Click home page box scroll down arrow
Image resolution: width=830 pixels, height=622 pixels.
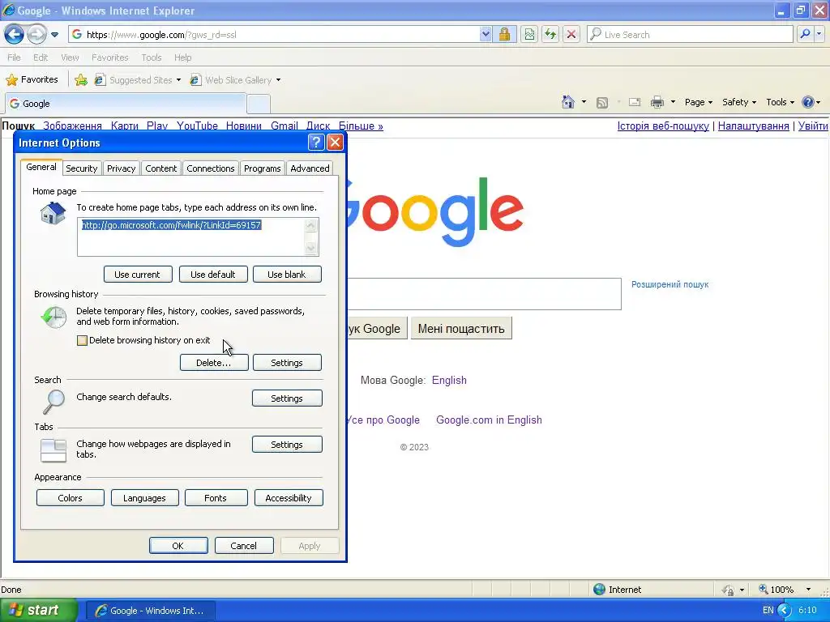[311, 248]
